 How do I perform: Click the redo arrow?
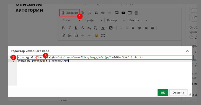(x=89, y=35)
